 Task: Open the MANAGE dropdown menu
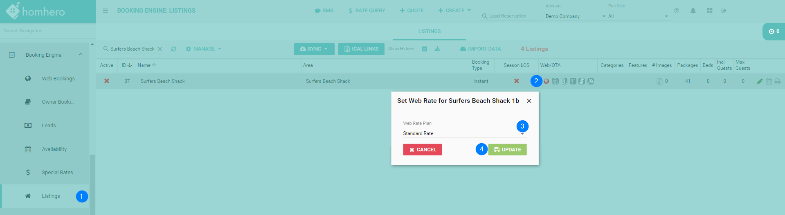204,49
